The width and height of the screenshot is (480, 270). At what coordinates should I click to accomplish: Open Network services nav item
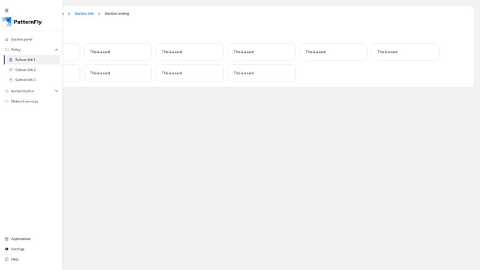coord(31,101)
